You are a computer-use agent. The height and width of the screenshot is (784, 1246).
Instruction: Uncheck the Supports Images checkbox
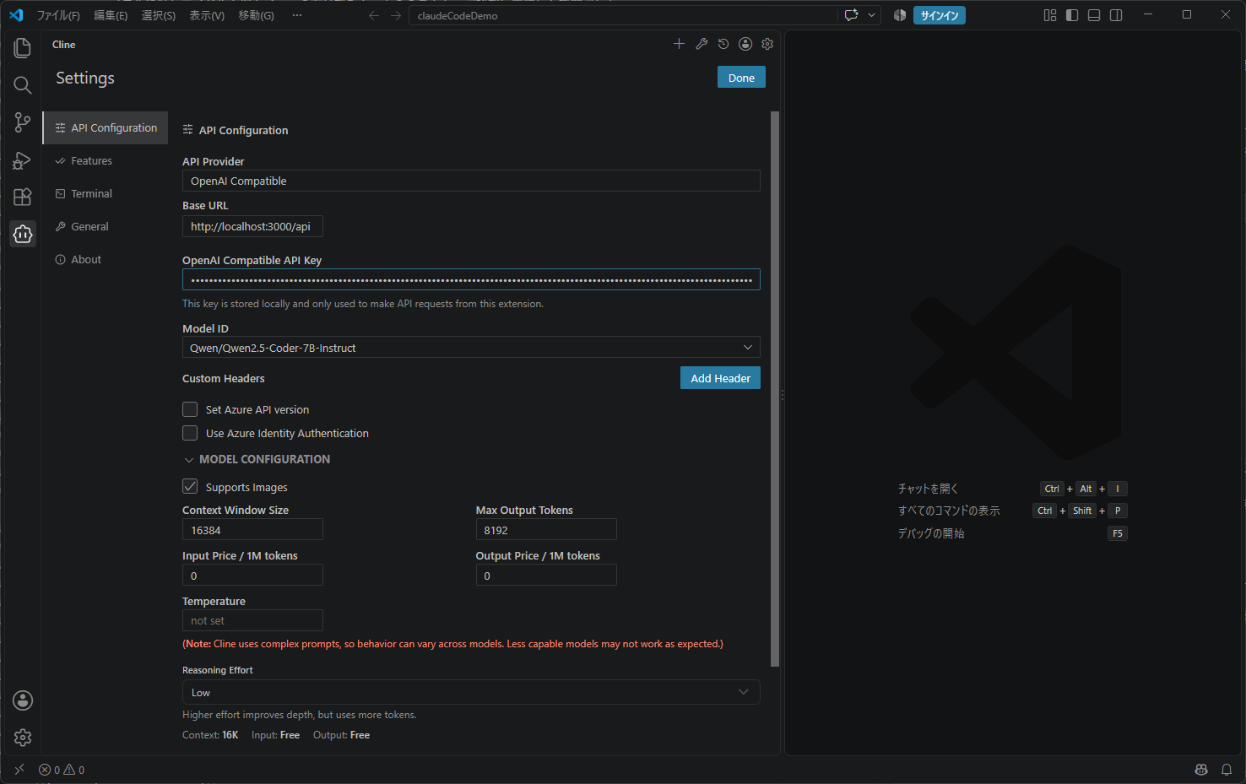[x=190, y=487]
